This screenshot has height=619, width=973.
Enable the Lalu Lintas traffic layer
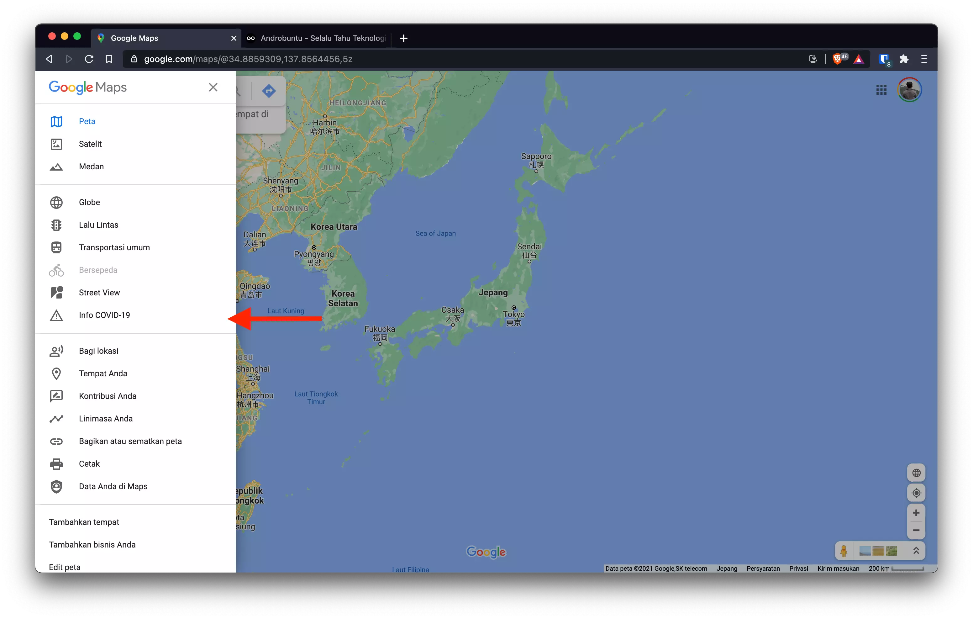tap(56, 225)
